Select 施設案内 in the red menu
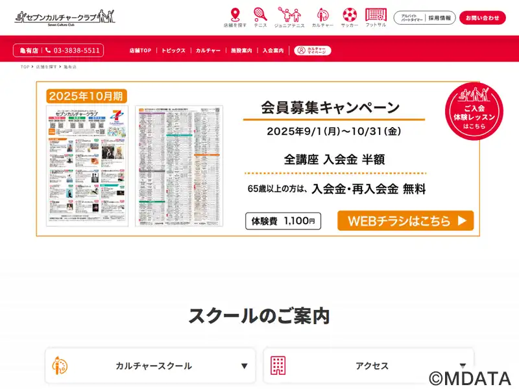 click(241, 51)
